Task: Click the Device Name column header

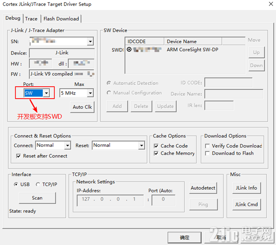Action: pos(193,41)
